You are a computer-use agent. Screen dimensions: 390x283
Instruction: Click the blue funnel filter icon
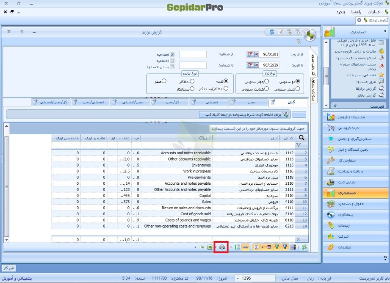coord(285,247)
